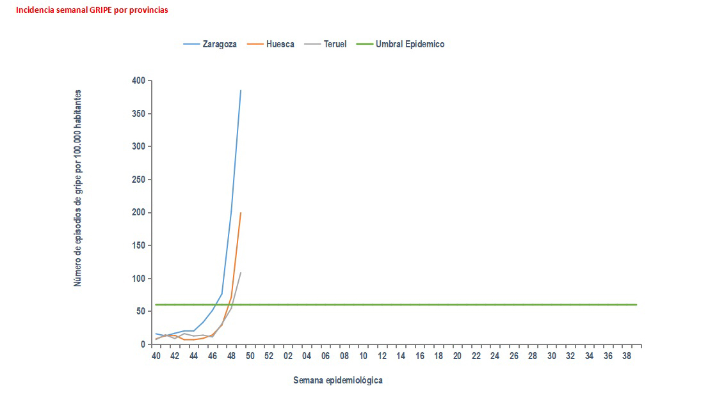Select the 'Semana epidemiológica' x-axis title

tap(338, 380)
